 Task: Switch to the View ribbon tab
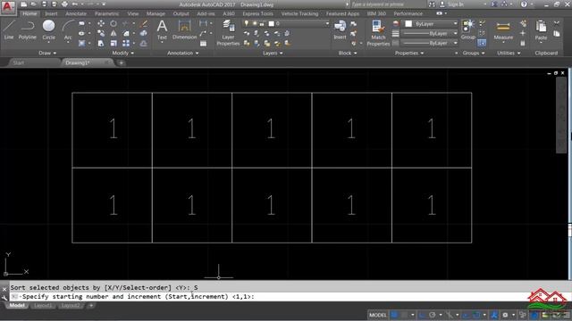[133, 13]
